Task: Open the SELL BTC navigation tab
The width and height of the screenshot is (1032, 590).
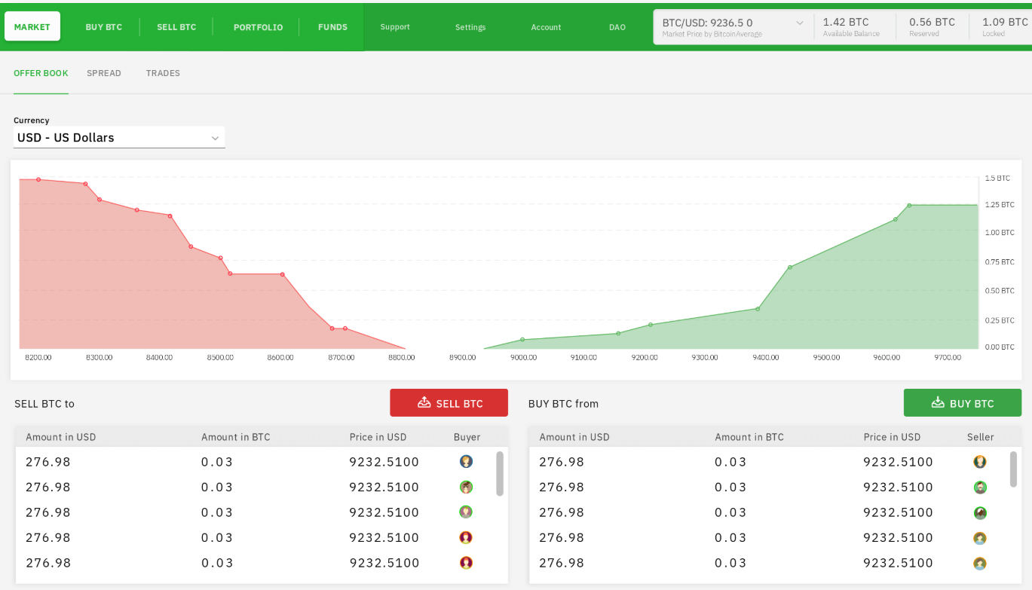Action: [x=176, y=27]
